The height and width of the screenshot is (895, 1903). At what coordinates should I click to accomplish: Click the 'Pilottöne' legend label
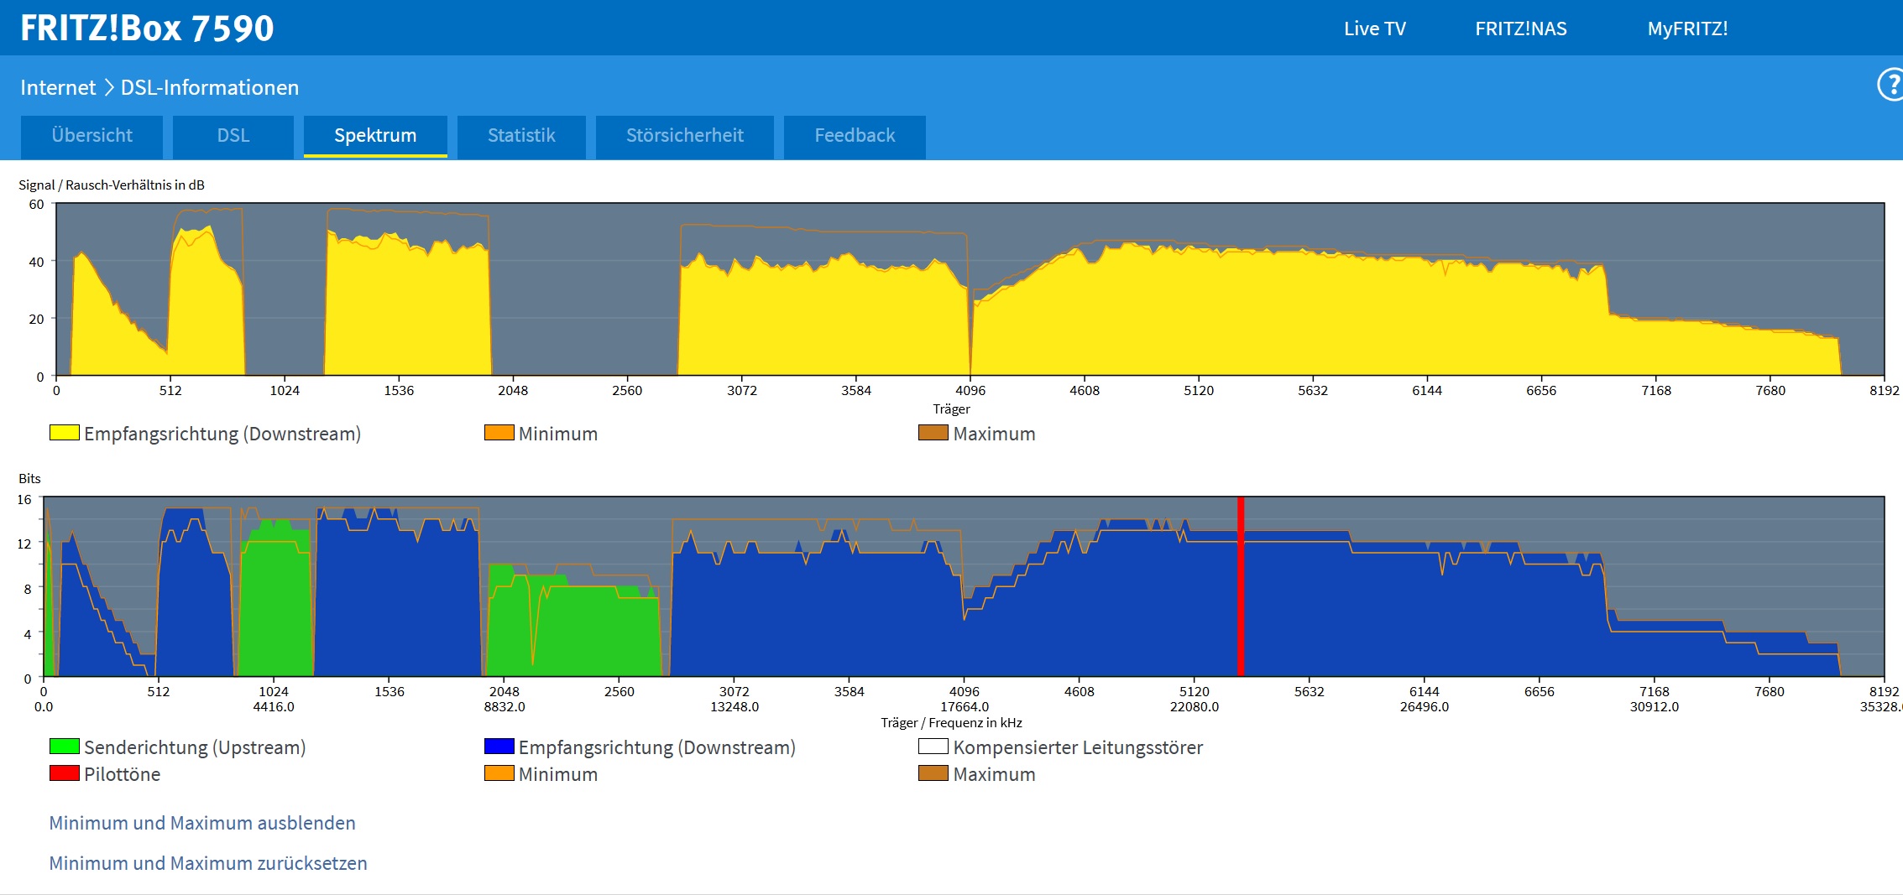[123, 774]
